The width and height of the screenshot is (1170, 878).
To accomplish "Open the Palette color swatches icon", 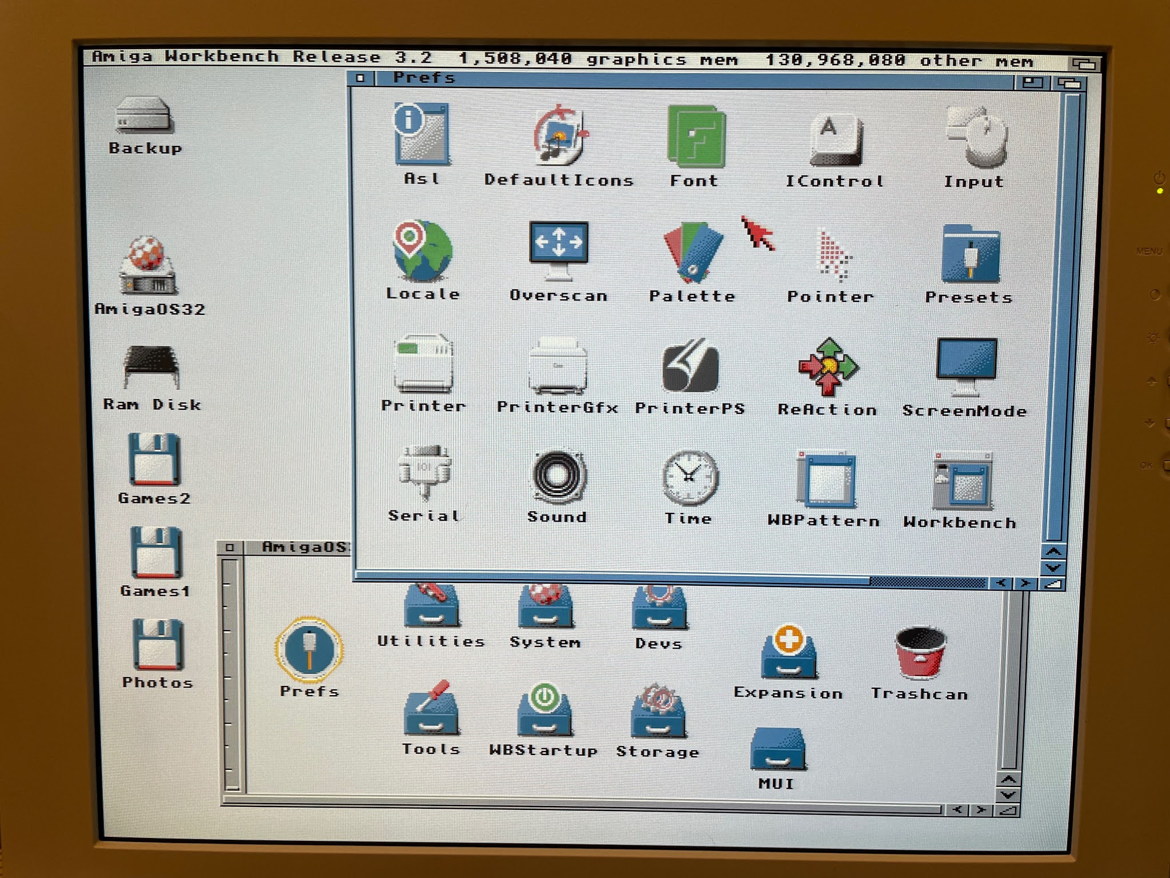I will click(x=692, y=253).
